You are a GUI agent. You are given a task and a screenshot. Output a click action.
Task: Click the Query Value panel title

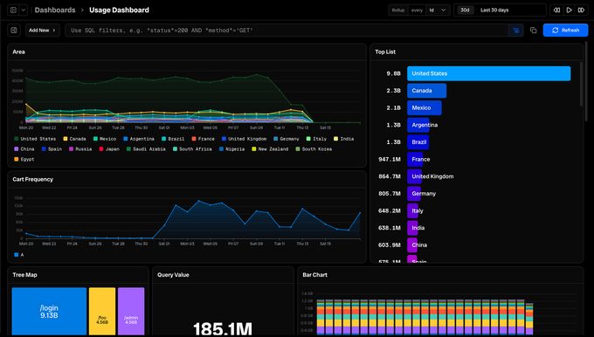(173, 275)
